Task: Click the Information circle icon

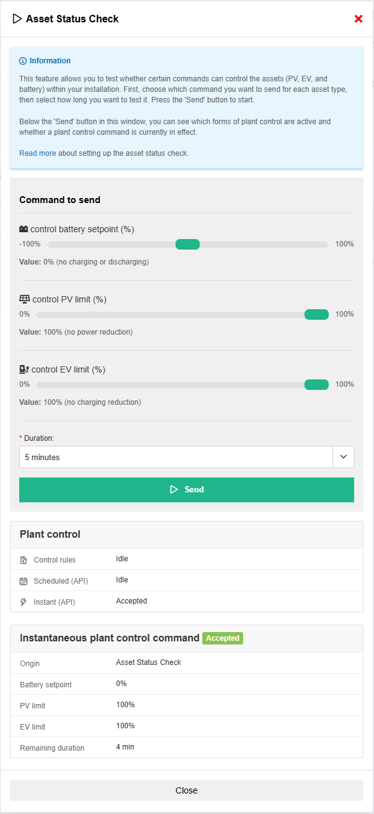Action: coord(23,61)
